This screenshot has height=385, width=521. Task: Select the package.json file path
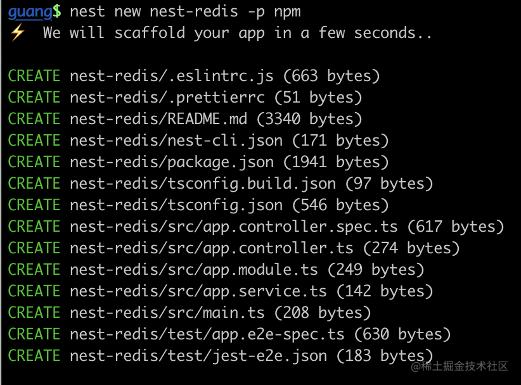tap(172, 162)
